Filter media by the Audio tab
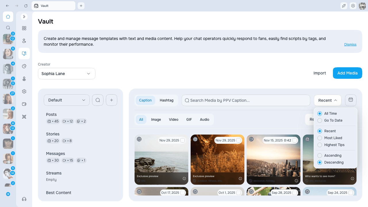The height and width of the screenshot is (207, 368). pos(205,120)
